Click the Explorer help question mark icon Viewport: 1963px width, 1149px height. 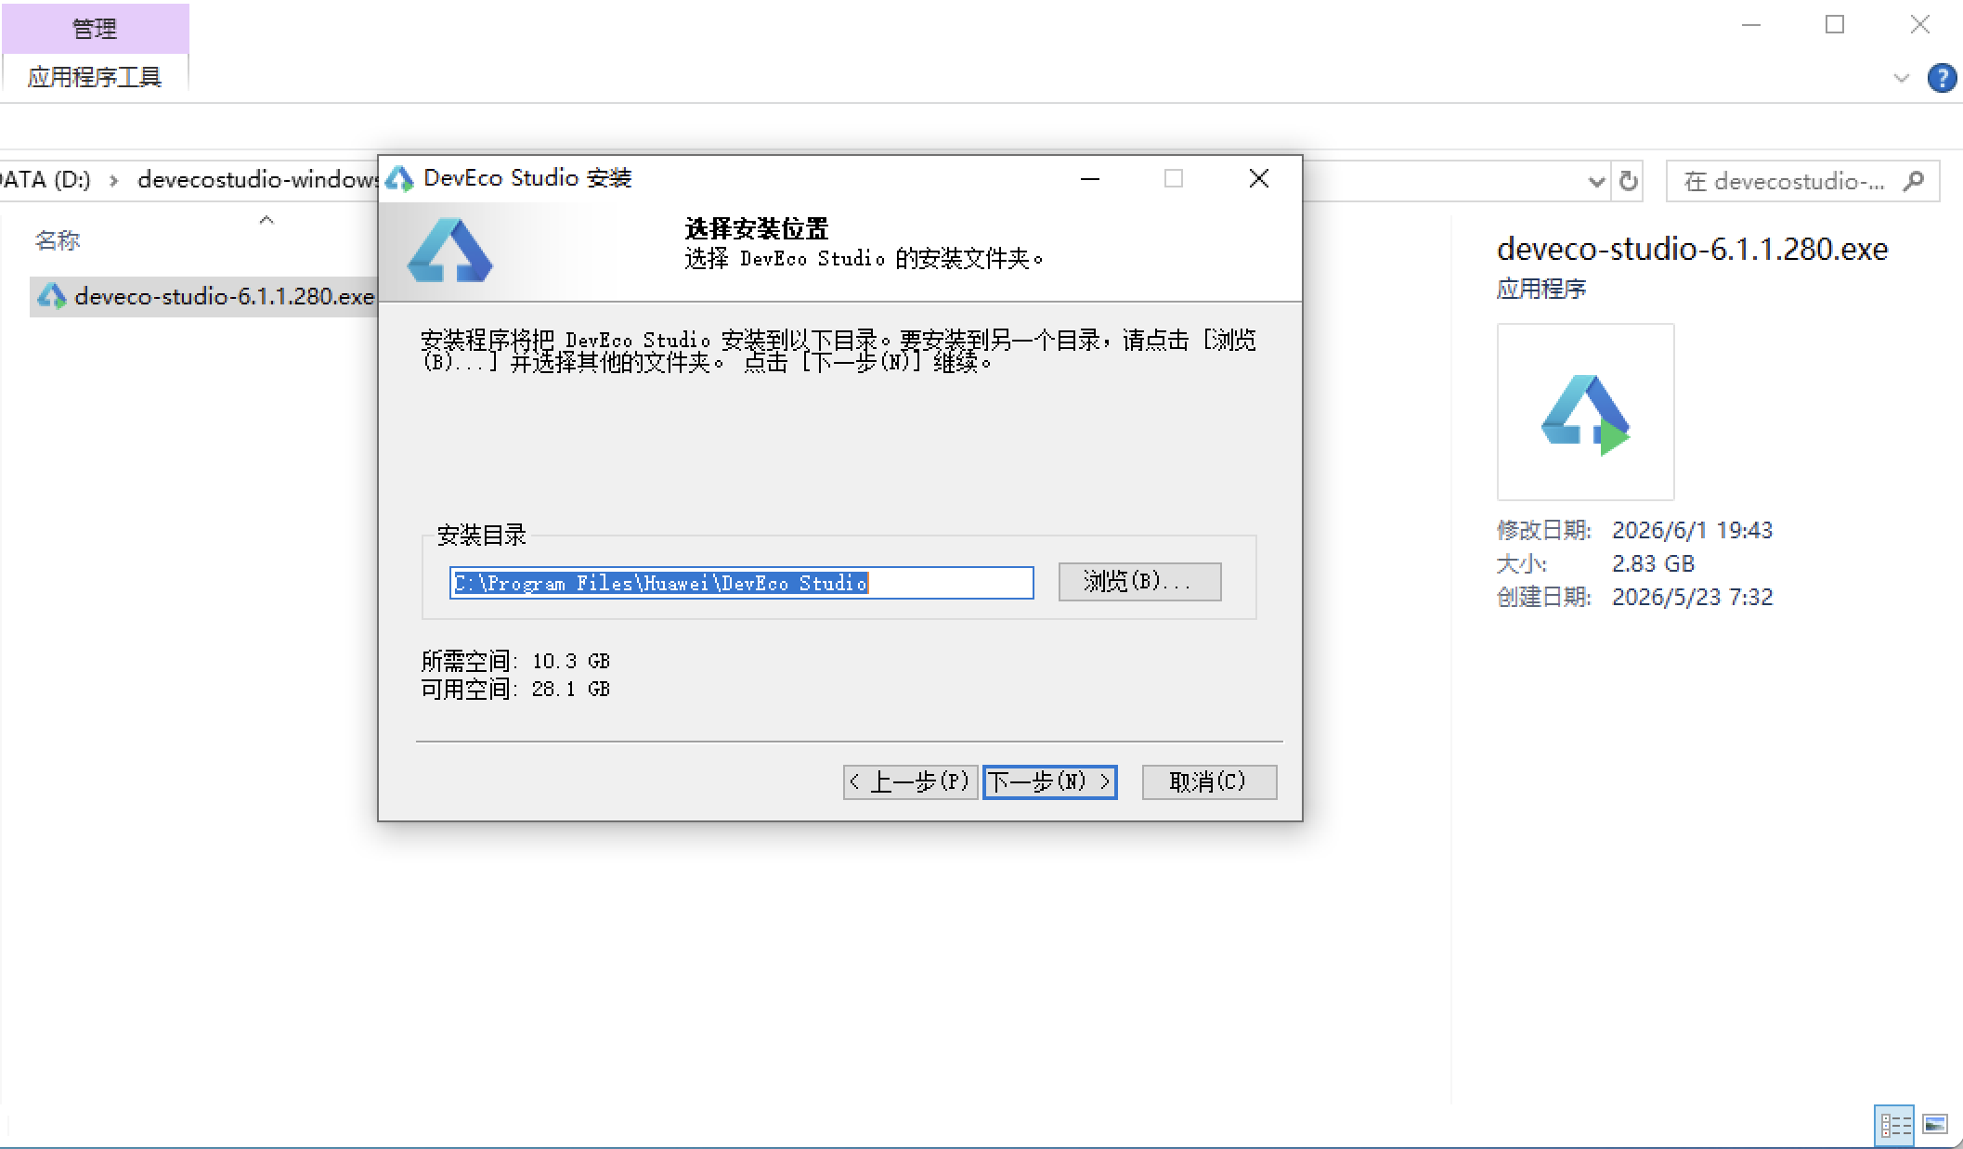(1942, 78)
